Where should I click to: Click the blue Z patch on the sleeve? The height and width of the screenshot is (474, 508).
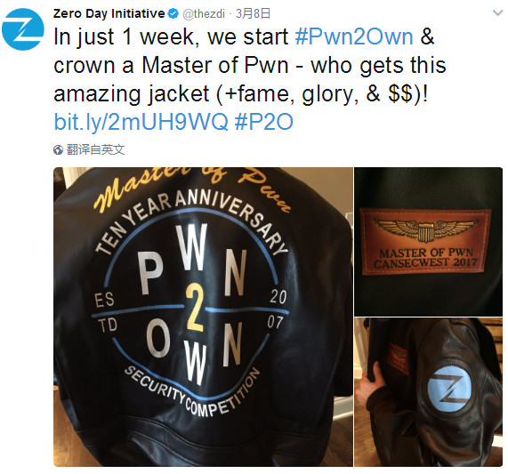tap(449, 390)
